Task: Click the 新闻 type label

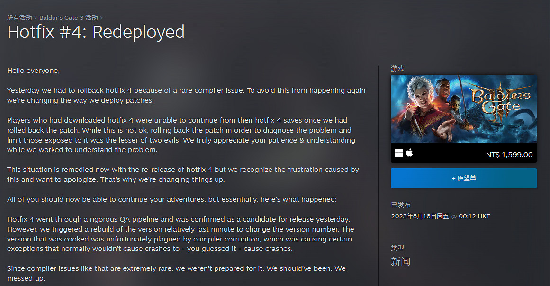Action: pyautogui.click(x=400, y=261)
